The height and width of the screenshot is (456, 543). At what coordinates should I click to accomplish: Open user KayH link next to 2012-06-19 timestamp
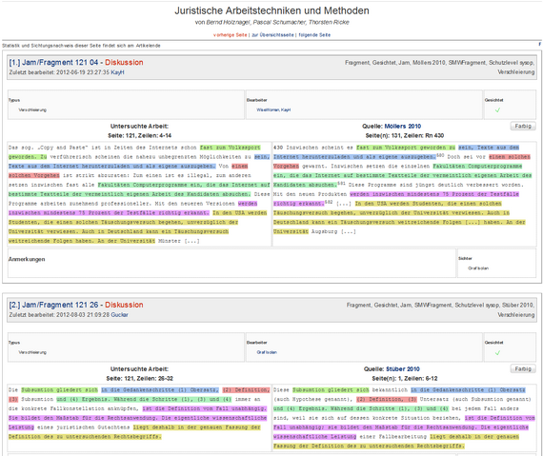117,72
